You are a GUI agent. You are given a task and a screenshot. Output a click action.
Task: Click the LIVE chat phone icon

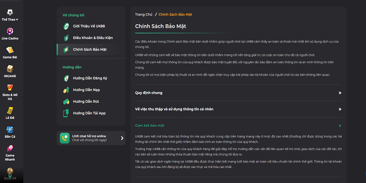click(64, 138)
